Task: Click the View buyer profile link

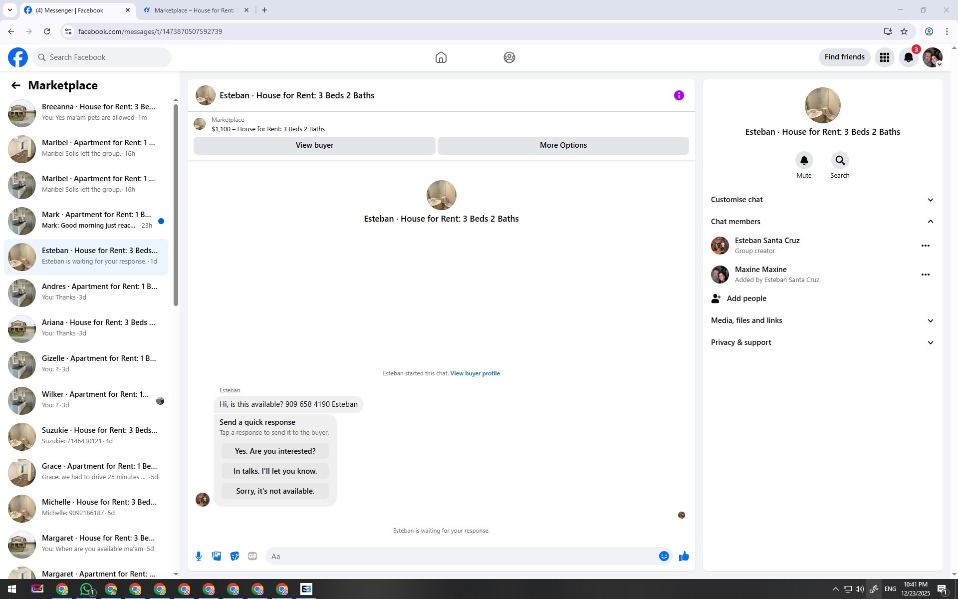Action: [475, 373]
